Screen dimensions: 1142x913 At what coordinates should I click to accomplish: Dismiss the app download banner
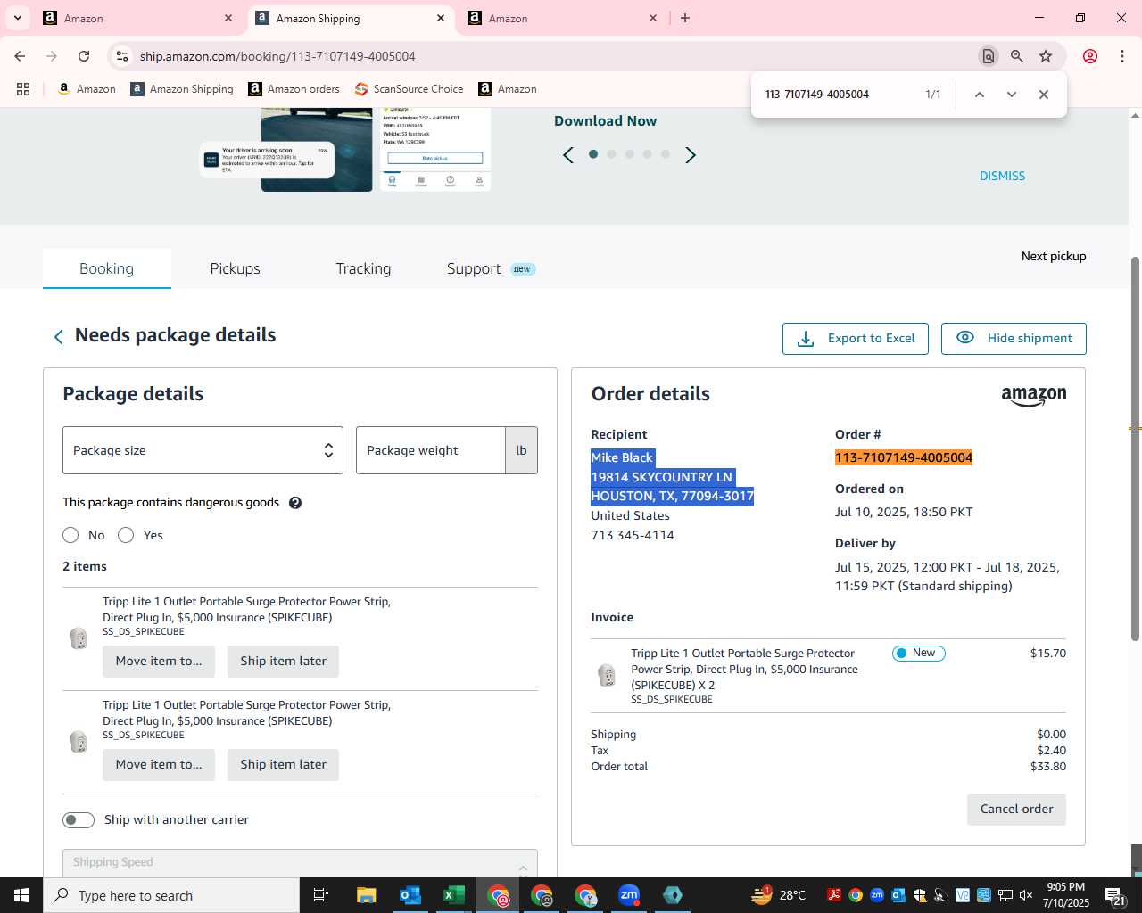1002,176
